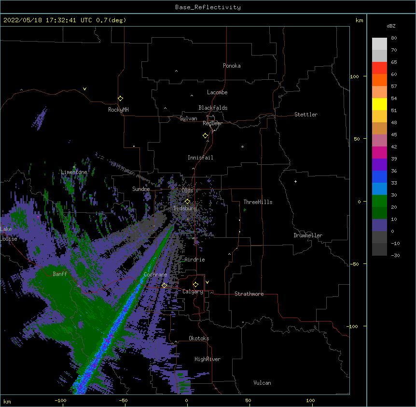
Task: Click the Lake Louise label
Action: tap(9, 234)
